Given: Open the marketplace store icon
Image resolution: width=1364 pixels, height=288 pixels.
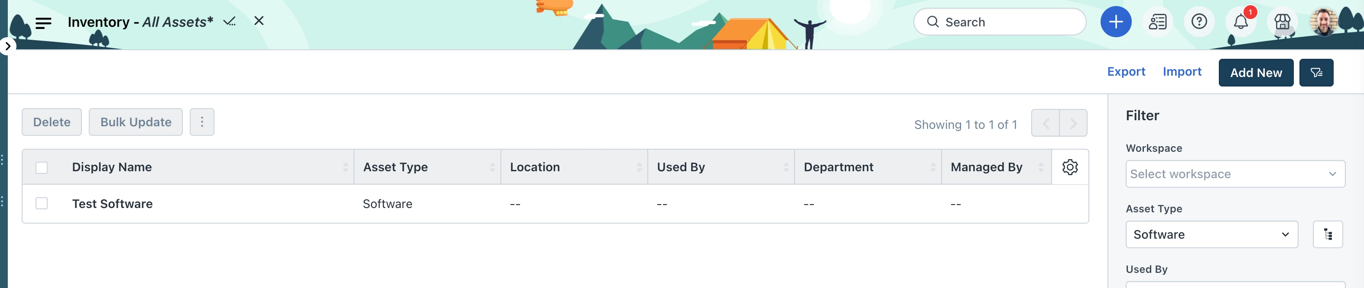Looking at the screenshot, I should [1282, 22].
